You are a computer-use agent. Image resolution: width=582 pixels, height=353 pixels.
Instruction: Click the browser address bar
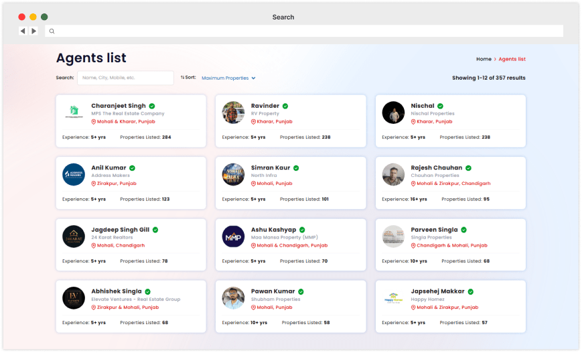click(304, 31)
